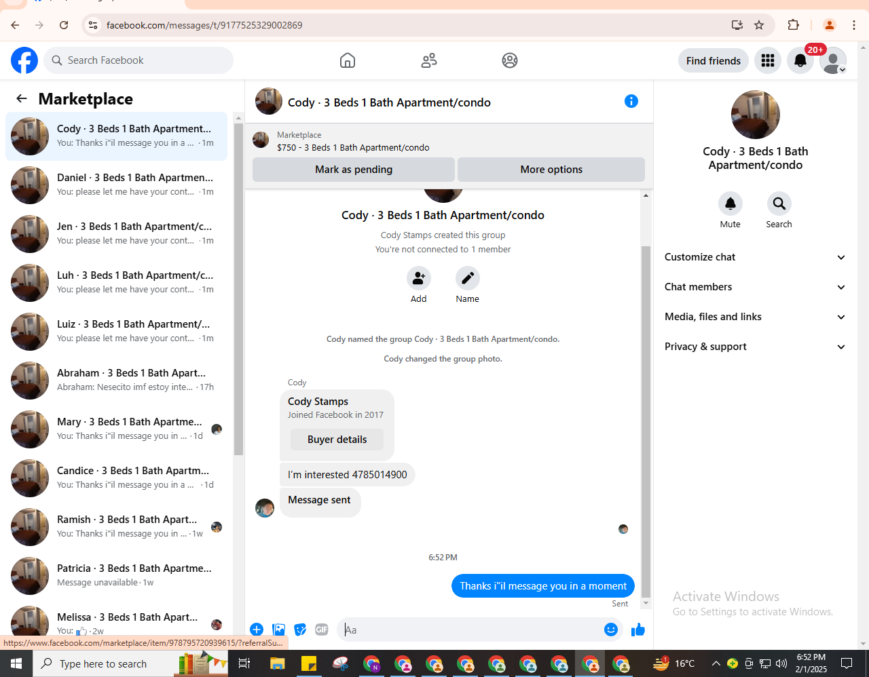This screenshot has width=869, height=677.
Task: Click the Add people icon in the chat
Action: pos(419,278)
